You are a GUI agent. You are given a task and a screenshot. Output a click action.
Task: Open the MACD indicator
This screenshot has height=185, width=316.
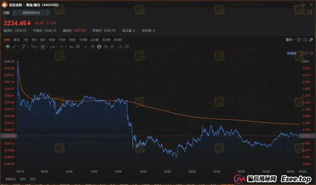[x=11, y=179]
